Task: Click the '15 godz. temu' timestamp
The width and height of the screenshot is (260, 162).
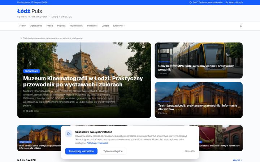Action: pos(32,111)
